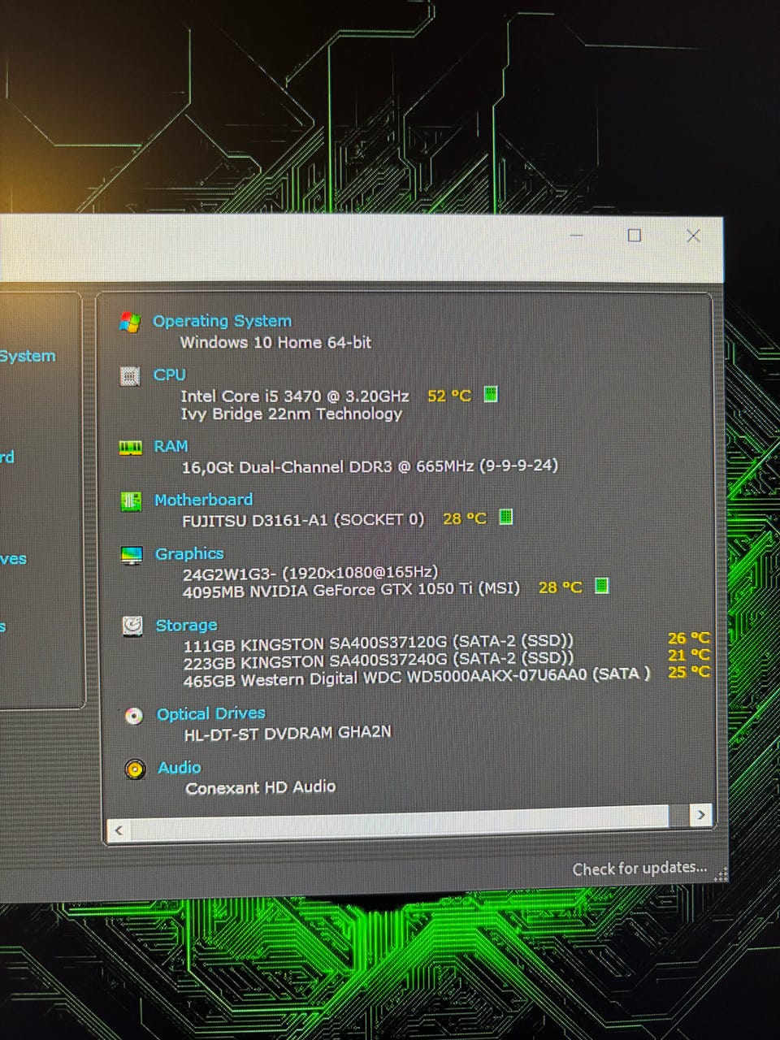Click the monitor icon beside Graphics
This screenshot has height=1040, width=780.
tap(131, 556)
